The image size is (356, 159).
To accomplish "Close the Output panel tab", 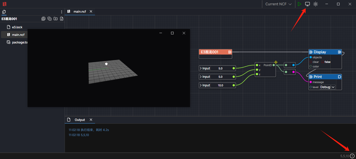I will coord(91,120).
